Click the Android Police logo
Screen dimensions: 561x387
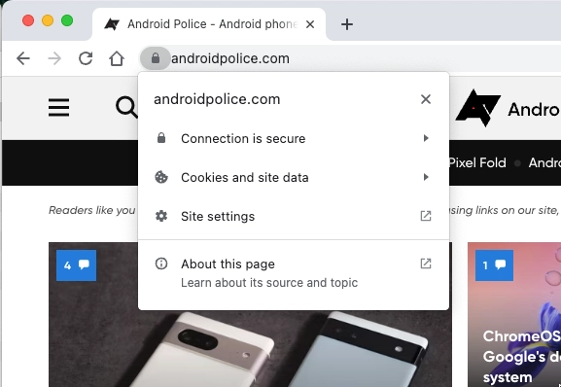tap(477, 108)
